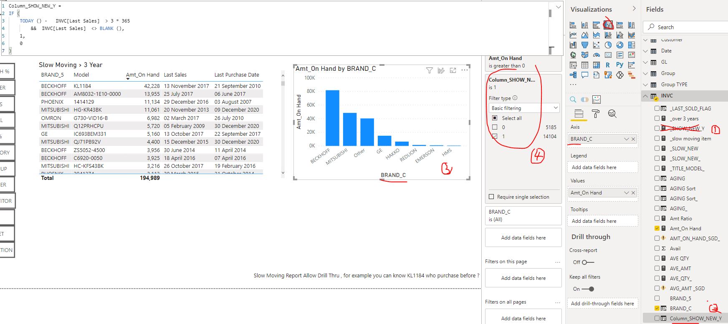The image size is (728, 324).
Task: Check the Select all filter option
Action: (x=495, y=118)
